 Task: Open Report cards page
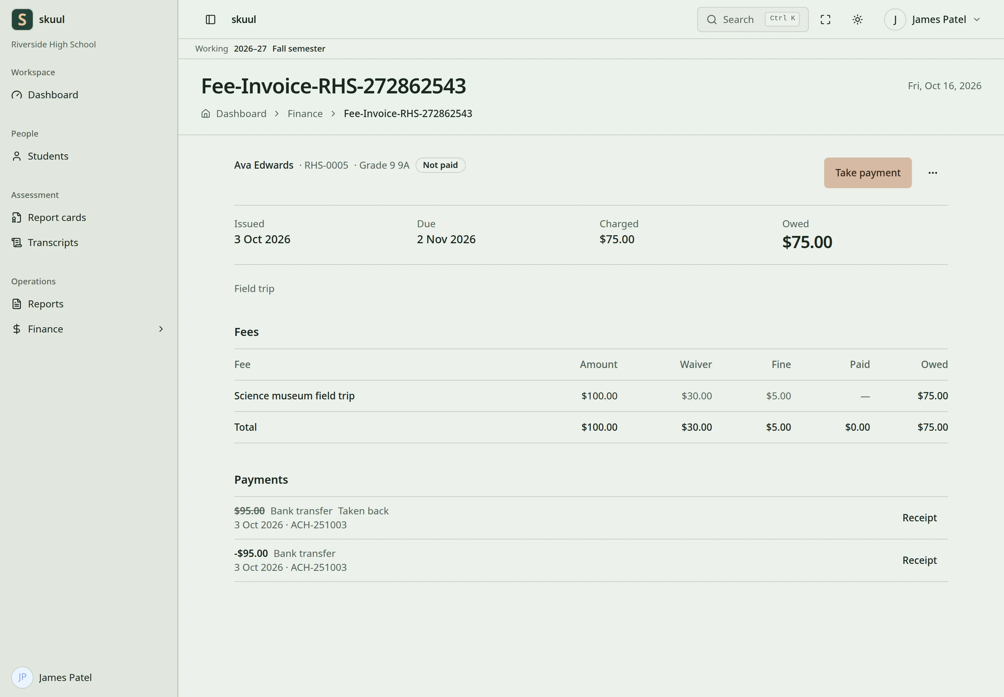click(57, 217)
